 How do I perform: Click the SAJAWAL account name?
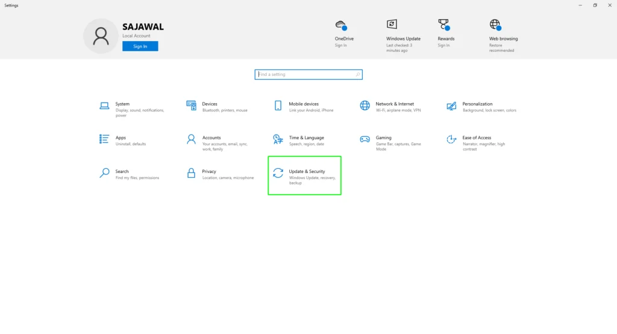coord(143,27)
